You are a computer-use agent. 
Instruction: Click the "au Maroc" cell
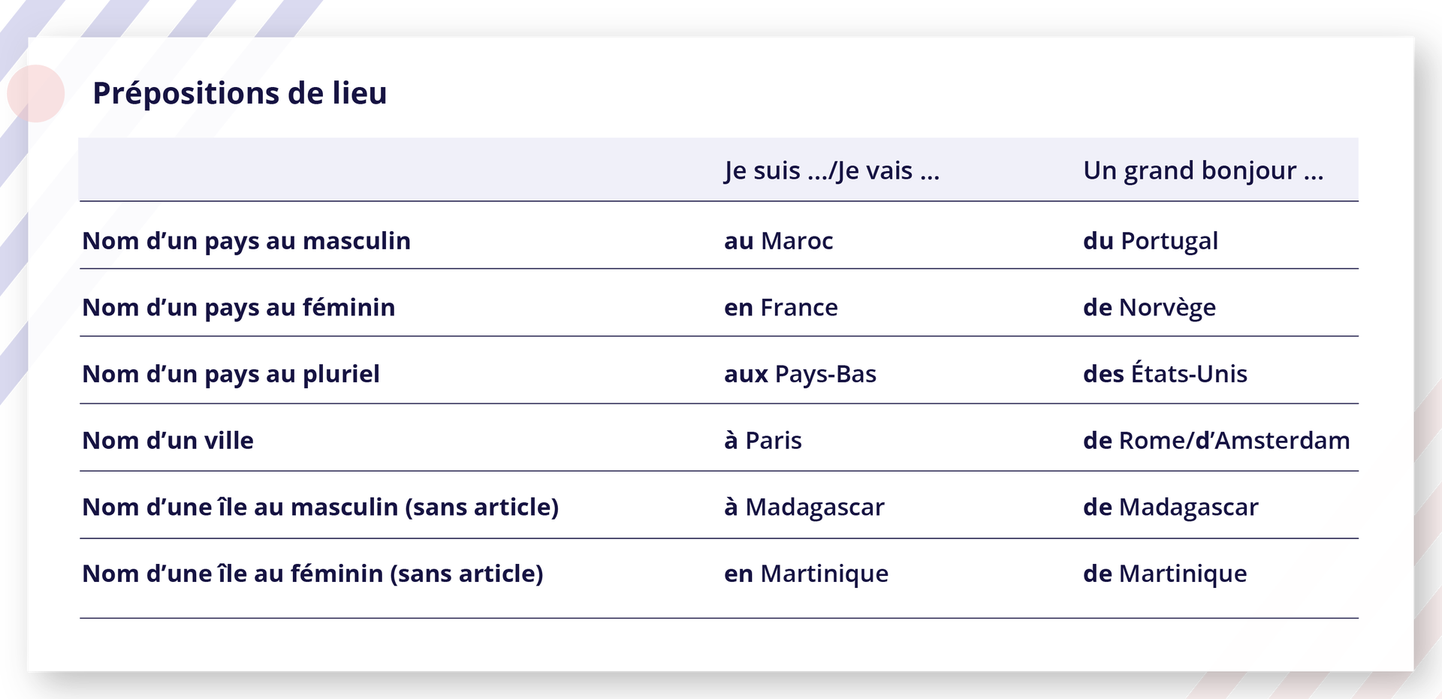point(778,241)
